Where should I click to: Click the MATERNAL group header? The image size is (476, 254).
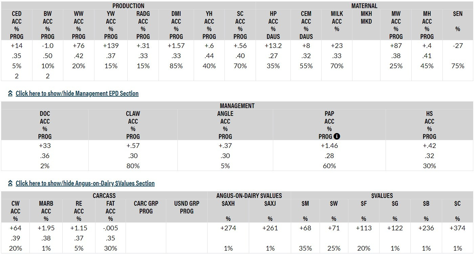click(x=364, y=6)
